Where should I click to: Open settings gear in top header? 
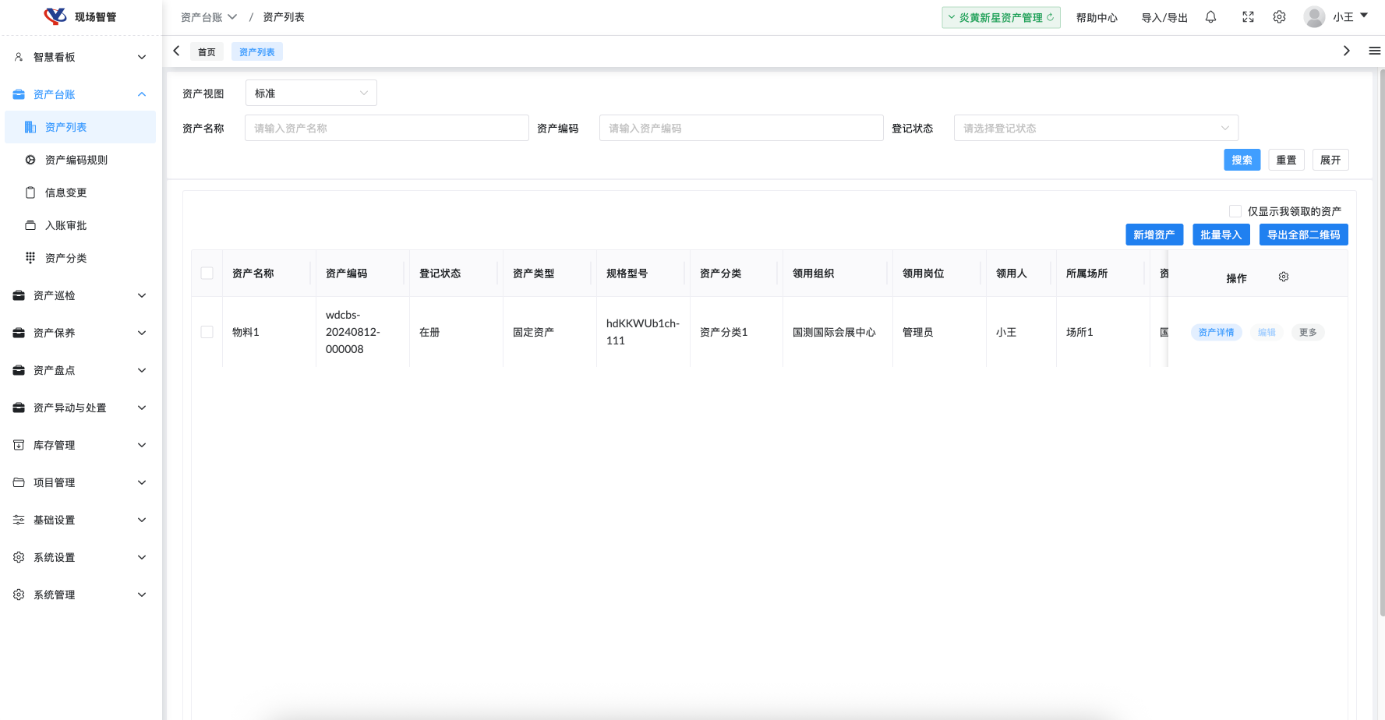pyautogui.click(x=1279, y=17)
